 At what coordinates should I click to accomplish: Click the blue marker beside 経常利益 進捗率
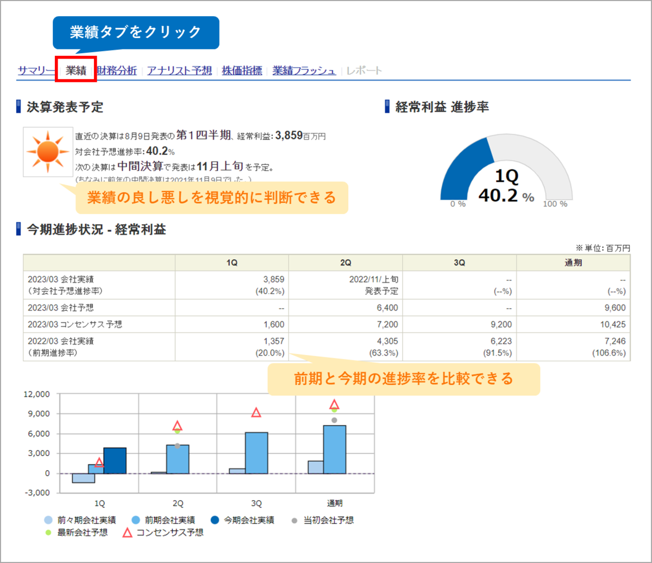pos(386,107)
